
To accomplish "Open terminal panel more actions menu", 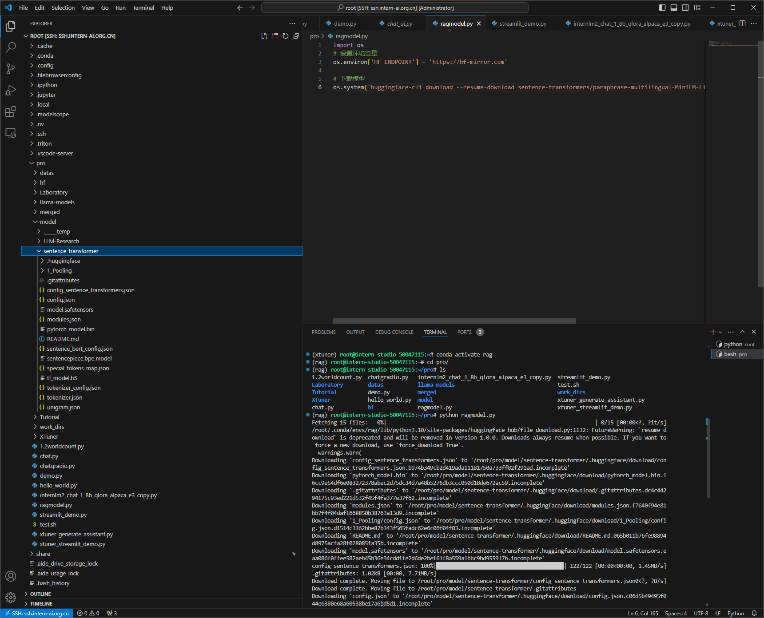I will click(x=731, y=332).
